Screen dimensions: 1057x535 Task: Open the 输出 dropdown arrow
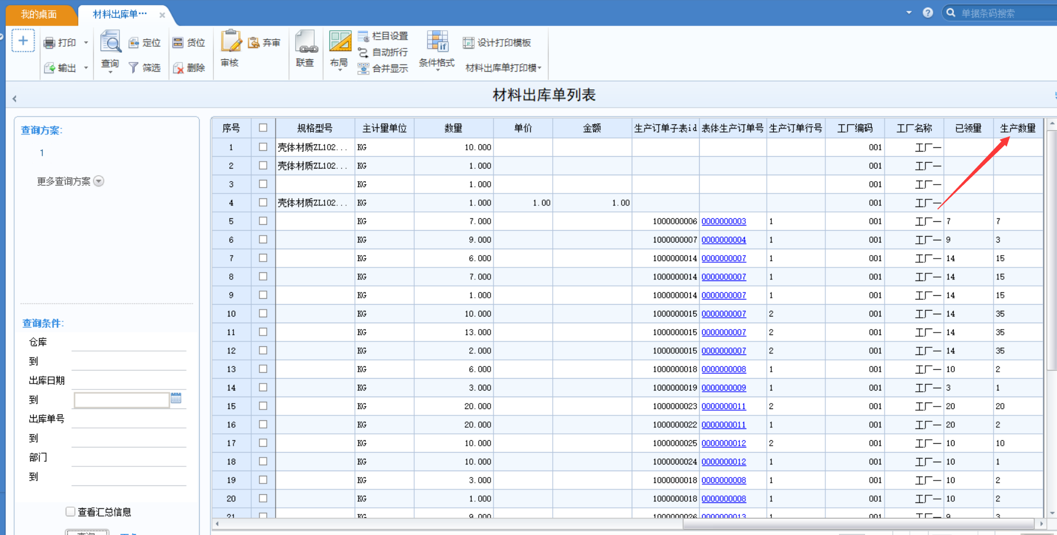(86, 68)
